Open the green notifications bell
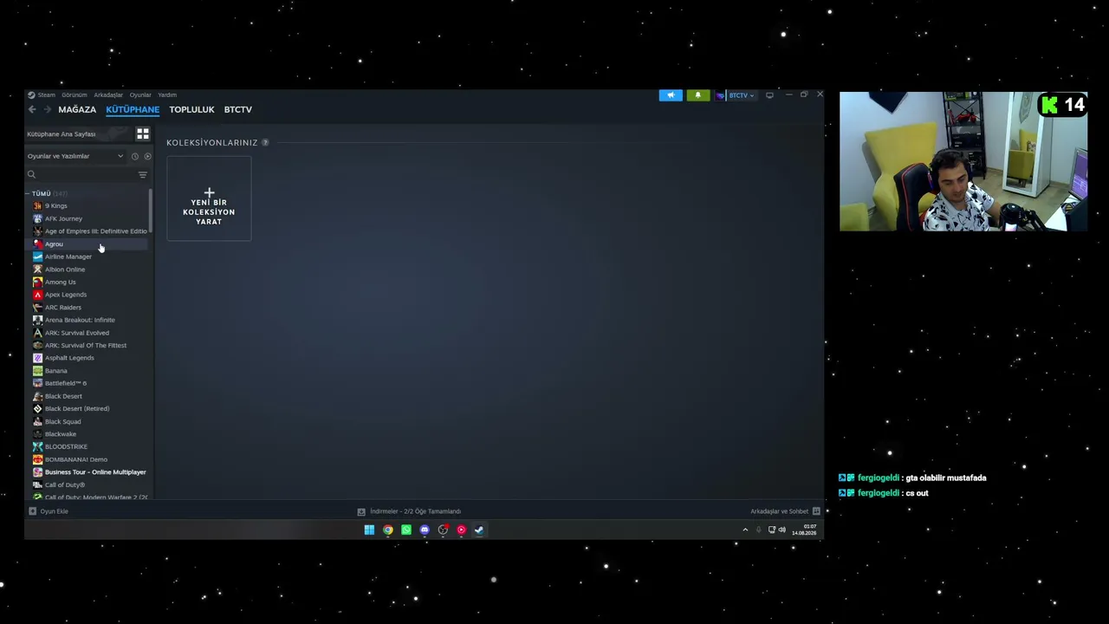The width and height of the screenshot is (1109, 624). 697,95
